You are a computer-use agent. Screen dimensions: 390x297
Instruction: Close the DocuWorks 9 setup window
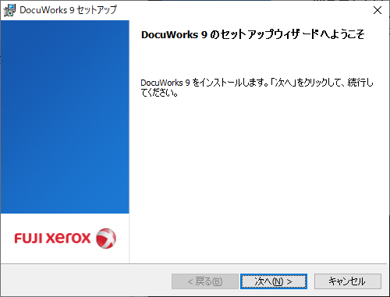pos(378,10)
